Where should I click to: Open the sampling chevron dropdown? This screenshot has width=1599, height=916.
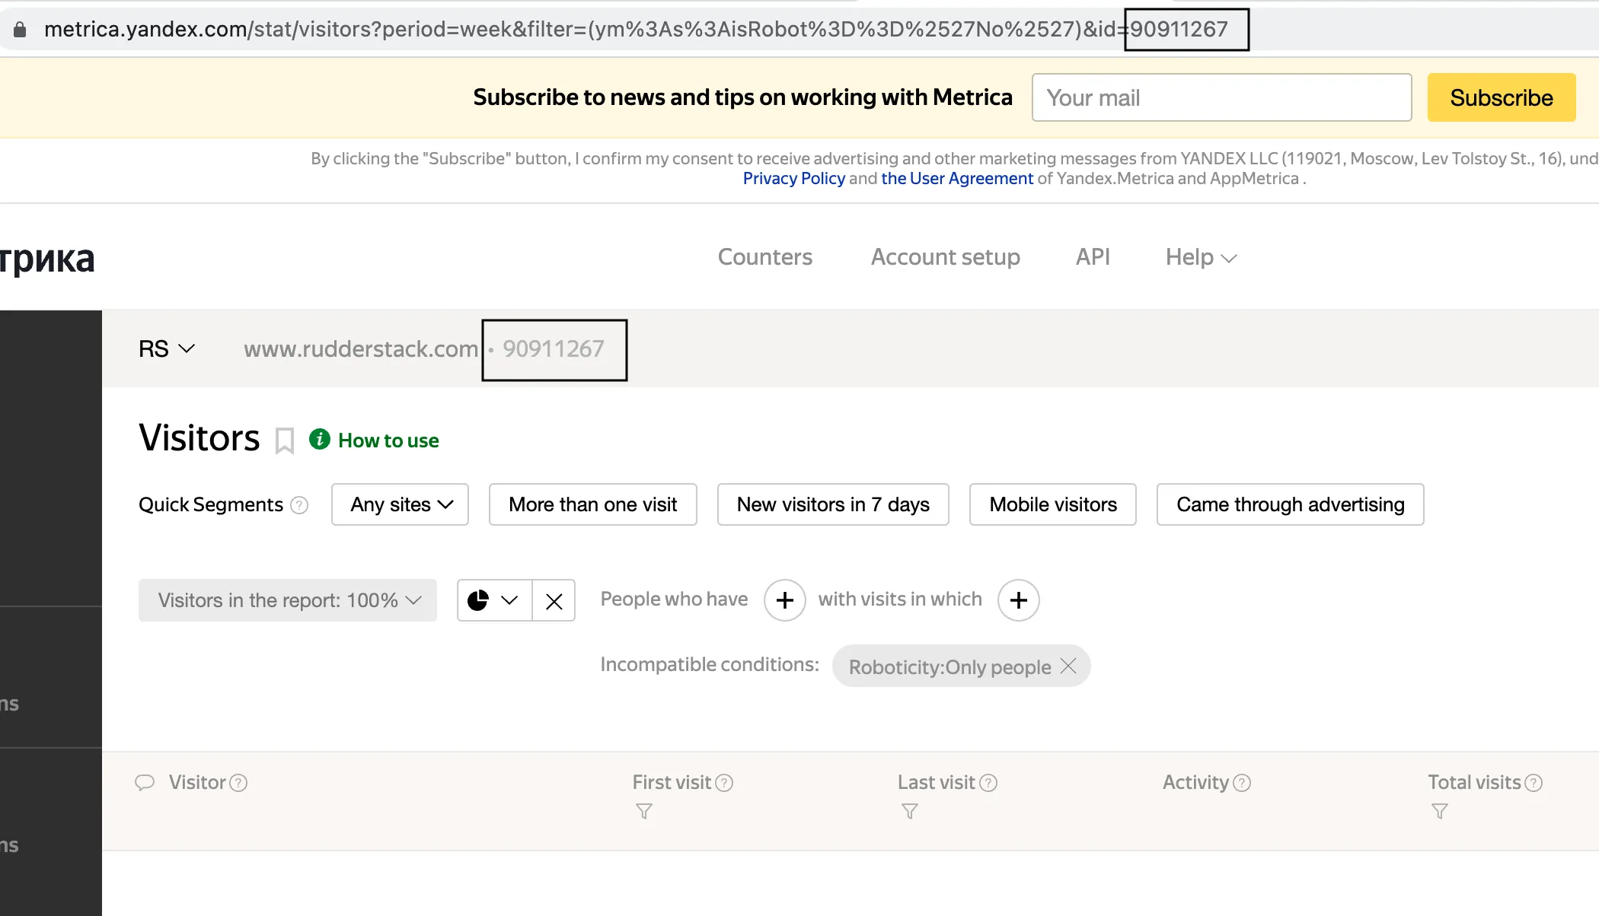509,600
